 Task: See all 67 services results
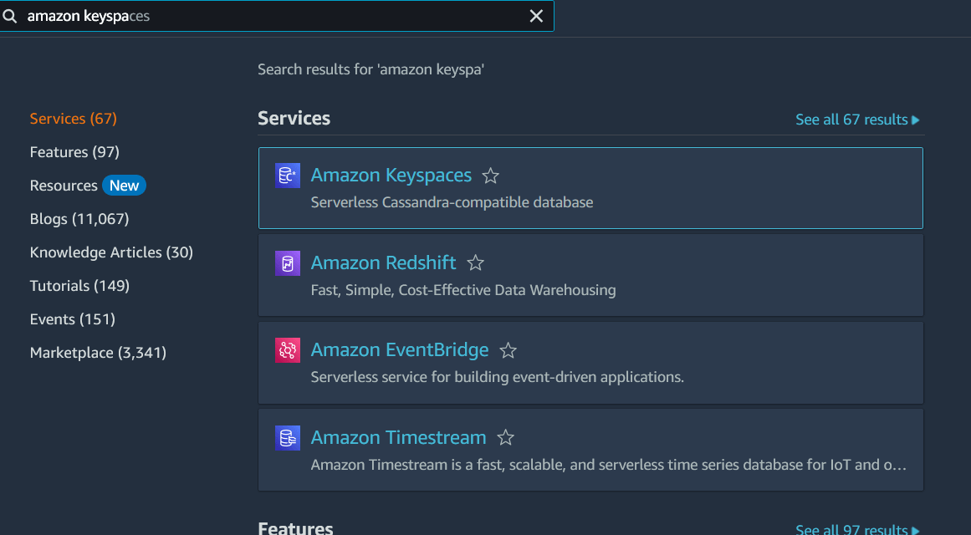pos(857,120)
